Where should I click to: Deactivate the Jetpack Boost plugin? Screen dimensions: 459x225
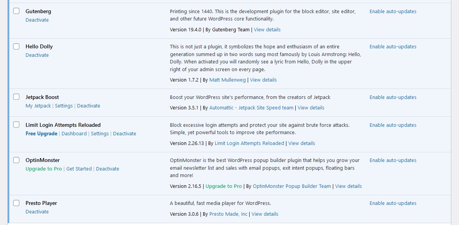tap(89, 106)
